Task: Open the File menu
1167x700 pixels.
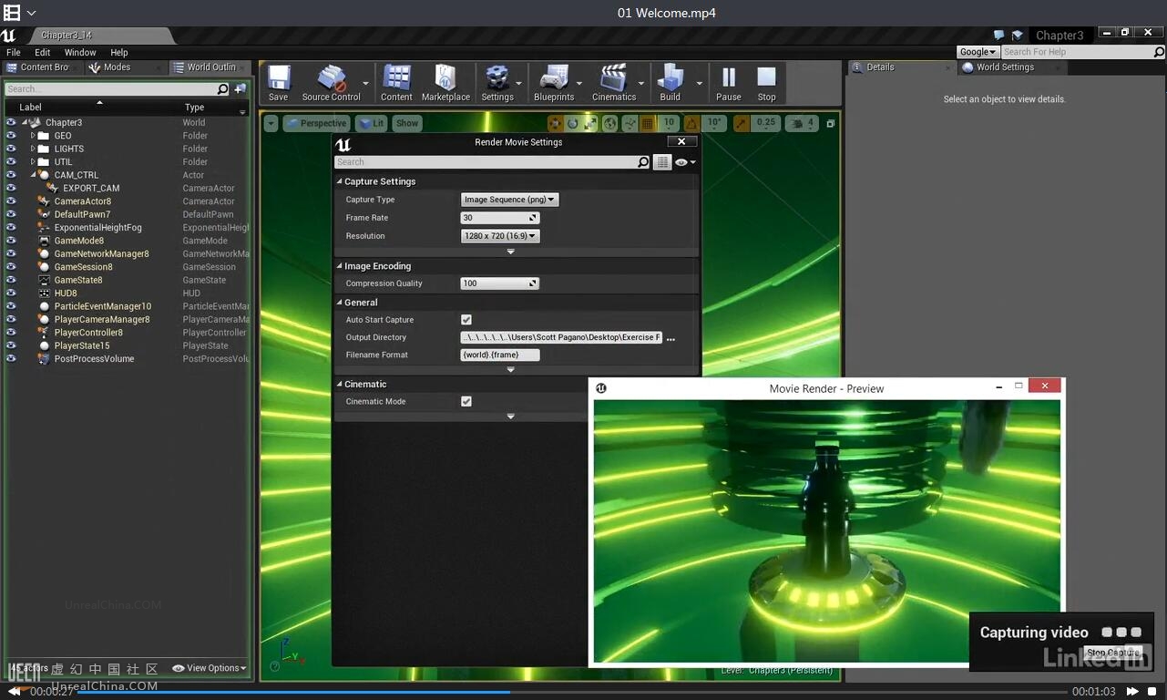Action: pyautogui.click(x=14, y=52)
